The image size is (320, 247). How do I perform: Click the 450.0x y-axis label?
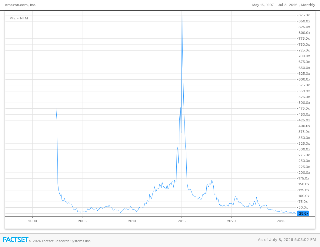tap(304, 114)
